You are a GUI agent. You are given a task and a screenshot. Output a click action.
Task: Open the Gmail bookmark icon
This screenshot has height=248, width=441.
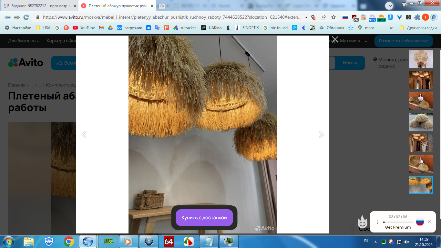click(x=101, y=28)
